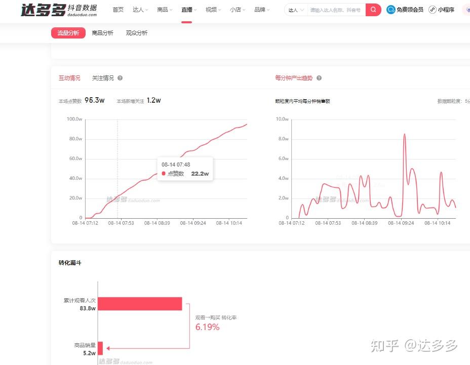This screenshot has width=470, height=365.
Task: Click the 转化漏斗 section heading
Action: click(x=70, y=263)
